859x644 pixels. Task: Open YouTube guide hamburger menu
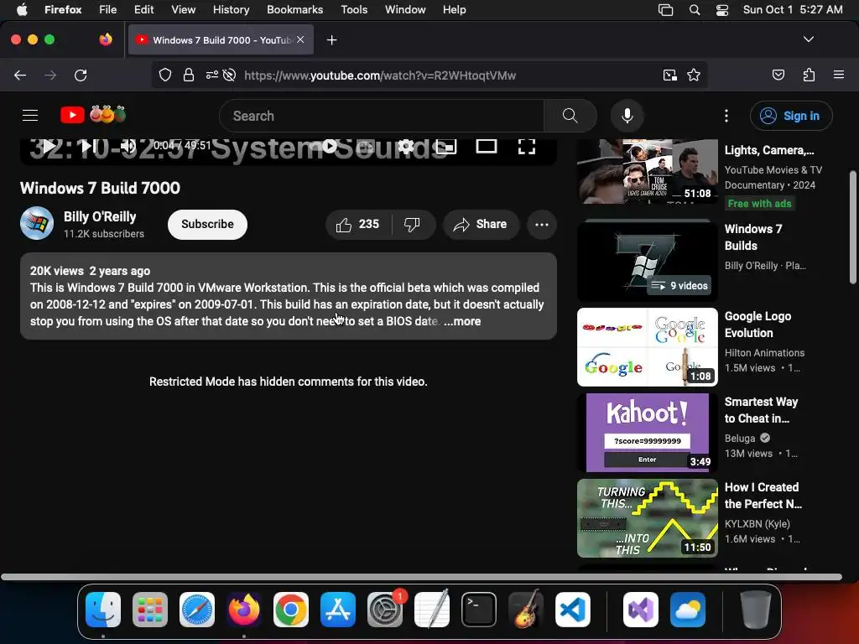coord(30,116)
